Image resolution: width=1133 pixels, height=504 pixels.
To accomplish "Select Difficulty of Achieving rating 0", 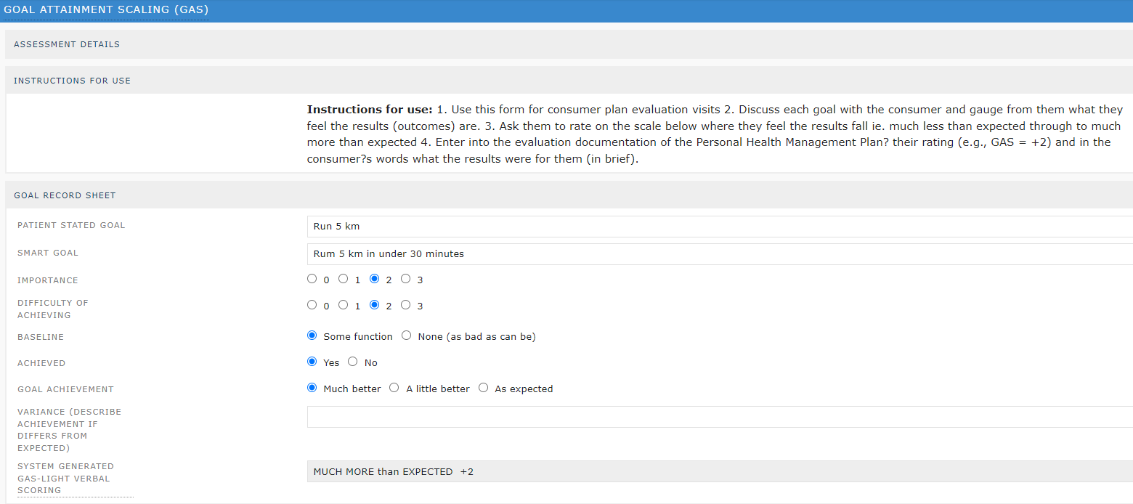I will 312,304.
